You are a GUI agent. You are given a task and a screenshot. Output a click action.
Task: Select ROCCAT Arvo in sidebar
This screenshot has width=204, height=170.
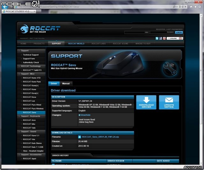tap(29, 120)
